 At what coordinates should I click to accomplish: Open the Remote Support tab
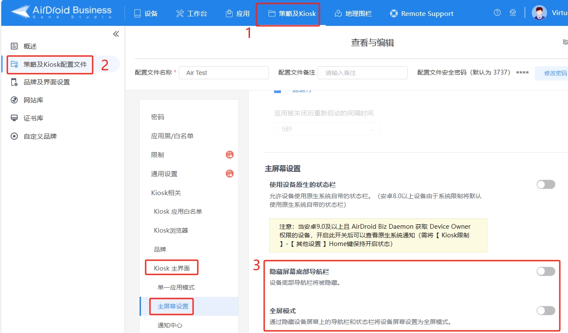click(421, 13)
